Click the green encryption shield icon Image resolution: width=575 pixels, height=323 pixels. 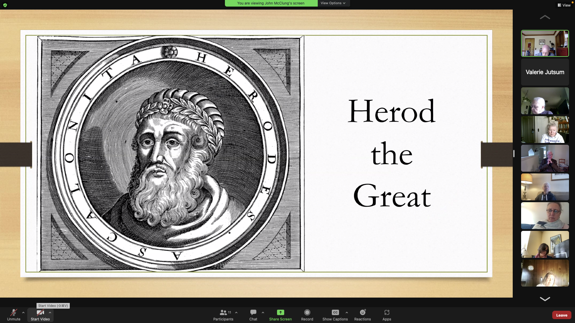point(5,5)
